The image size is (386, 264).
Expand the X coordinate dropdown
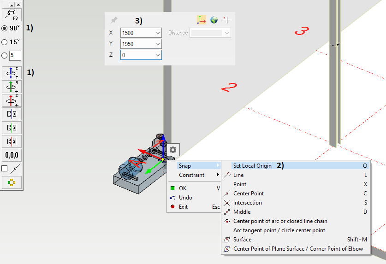pos(158,33)
